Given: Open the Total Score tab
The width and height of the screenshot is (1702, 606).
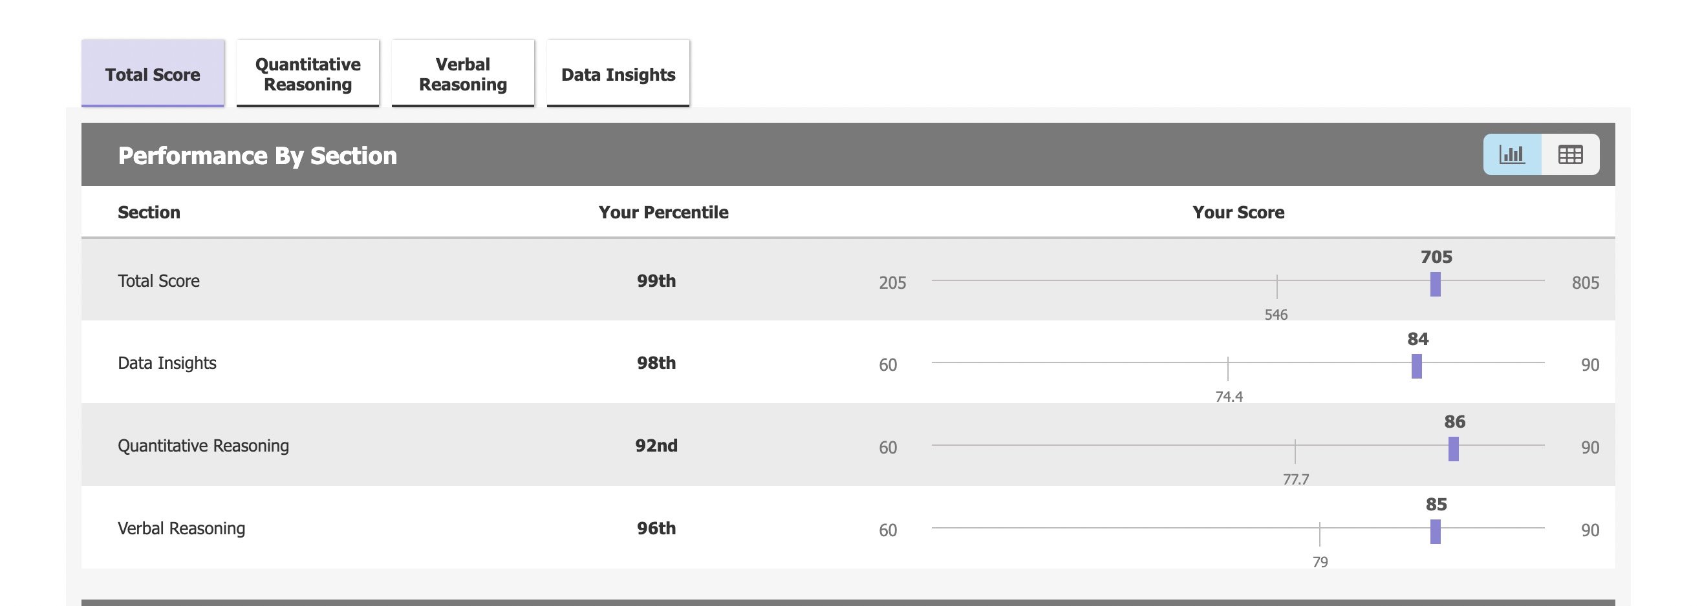Looking at the screenshot, I should 153,74.
